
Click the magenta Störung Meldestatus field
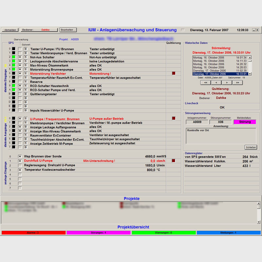tap(245, 122)
